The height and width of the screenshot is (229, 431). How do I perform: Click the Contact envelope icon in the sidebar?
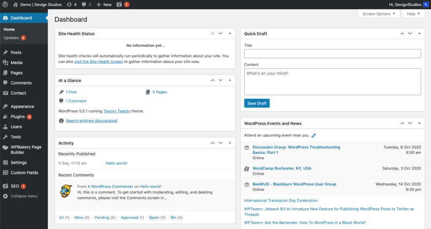tap(5, 93)
